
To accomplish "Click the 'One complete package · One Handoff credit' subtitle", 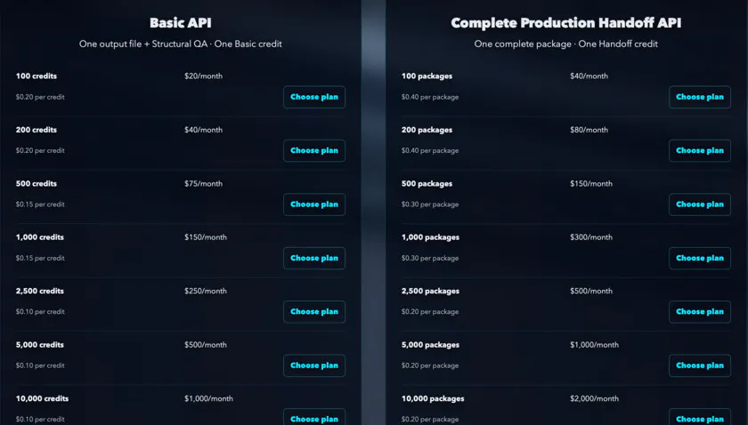I will coord(565,44).
